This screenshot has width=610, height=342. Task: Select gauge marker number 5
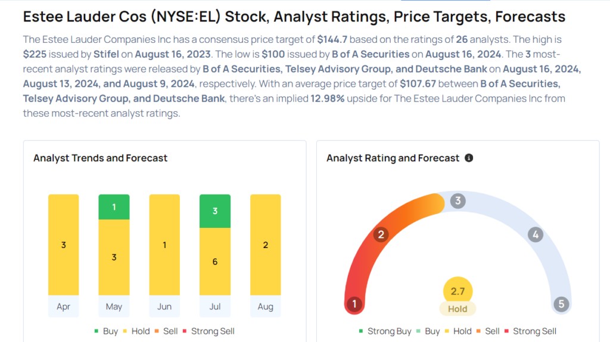(561, 305)
